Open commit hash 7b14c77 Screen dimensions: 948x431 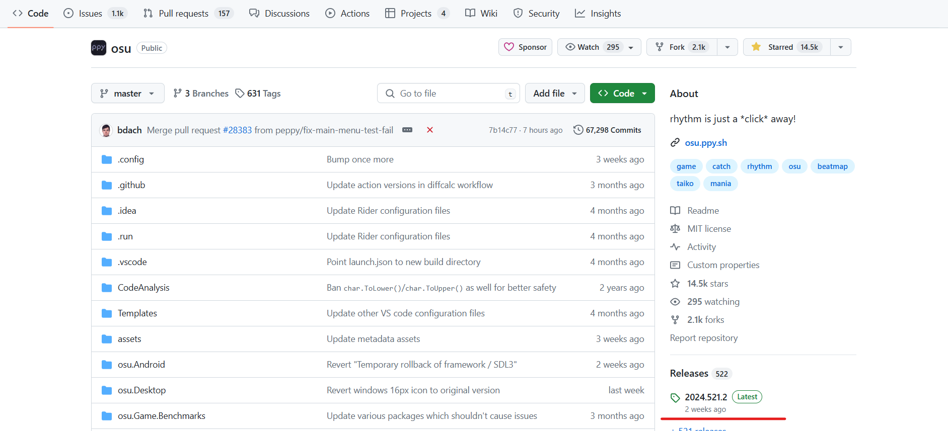[x=502, y=130]
